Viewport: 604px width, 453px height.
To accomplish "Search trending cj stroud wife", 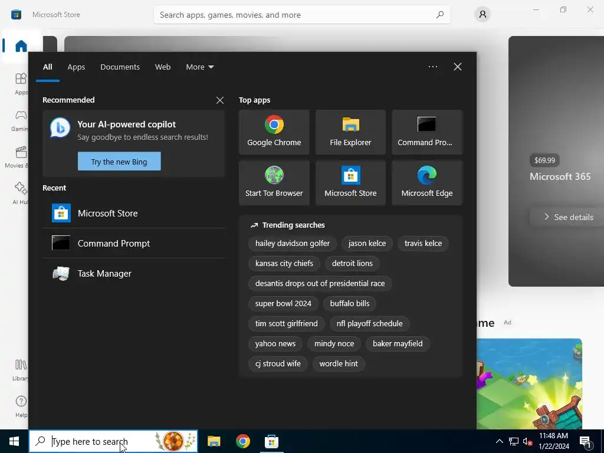I will (278, 363).
